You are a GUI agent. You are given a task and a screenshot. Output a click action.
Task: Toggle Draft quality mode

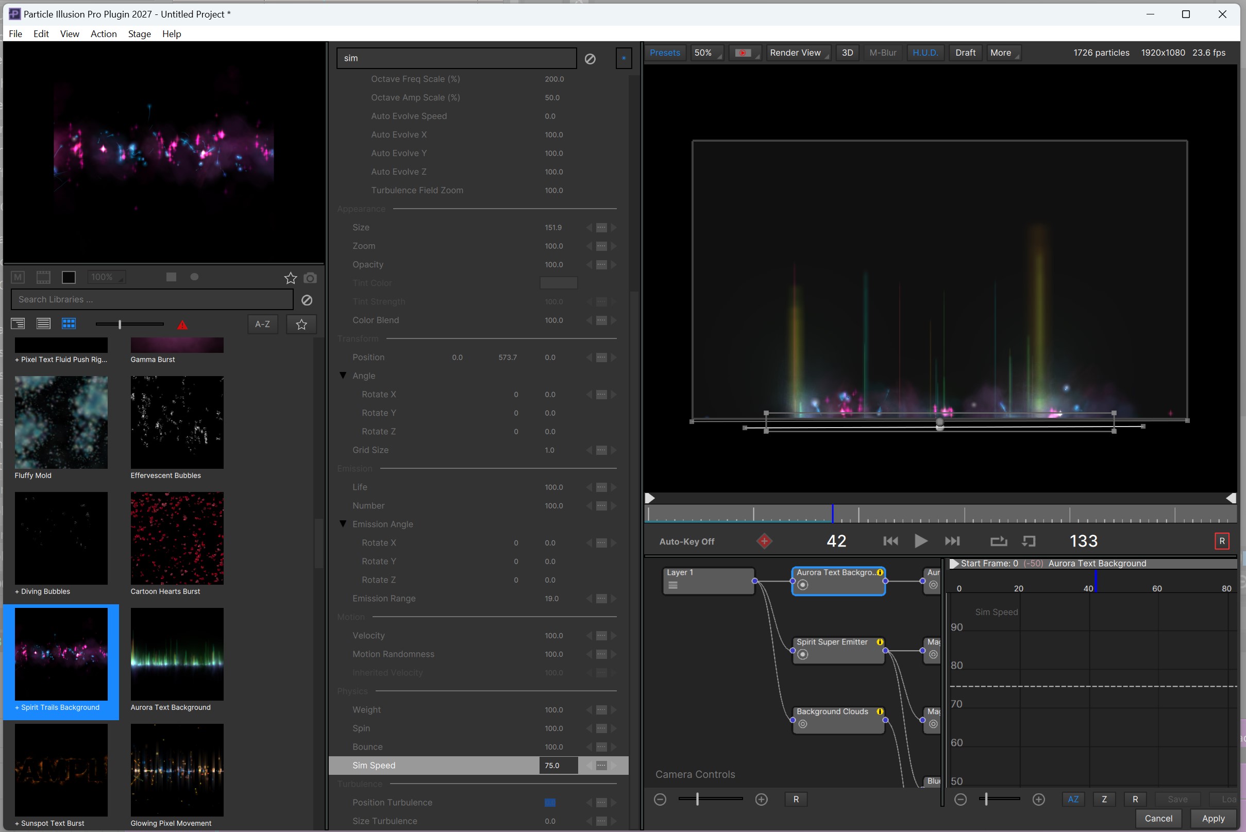click(965, 53)
